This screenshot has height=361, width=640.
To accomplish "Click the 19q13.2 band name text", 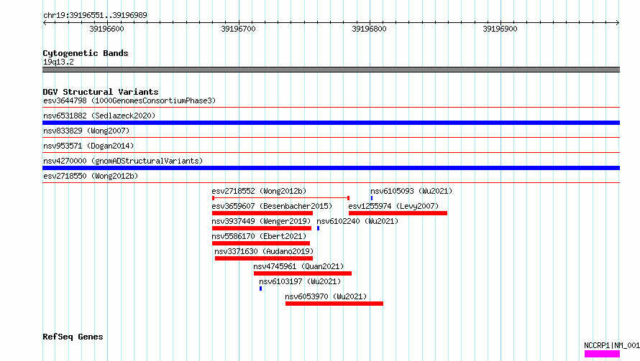I will coord(58,62).
